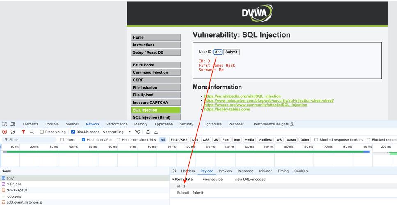
Task: Switch to the Console tab in DevTools
Action: coord(52,124)
